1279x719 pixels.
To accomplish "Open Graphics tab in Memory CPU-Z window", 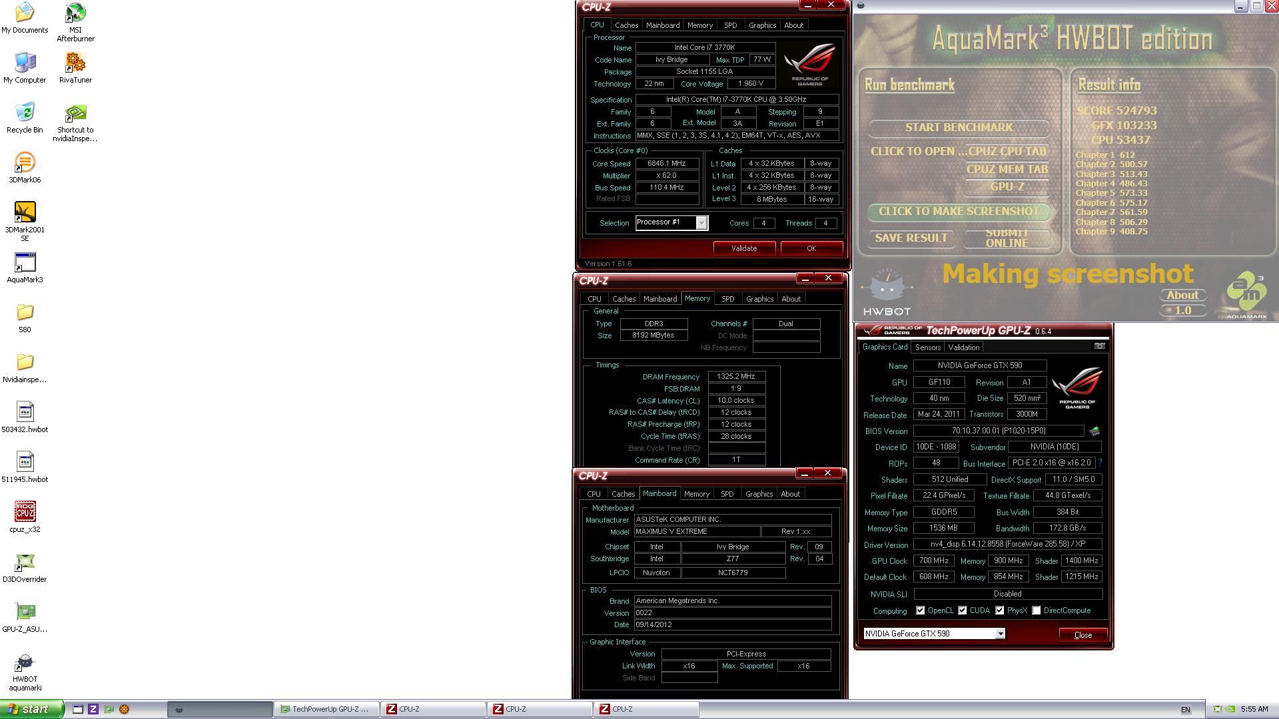I will click(759, 299).
